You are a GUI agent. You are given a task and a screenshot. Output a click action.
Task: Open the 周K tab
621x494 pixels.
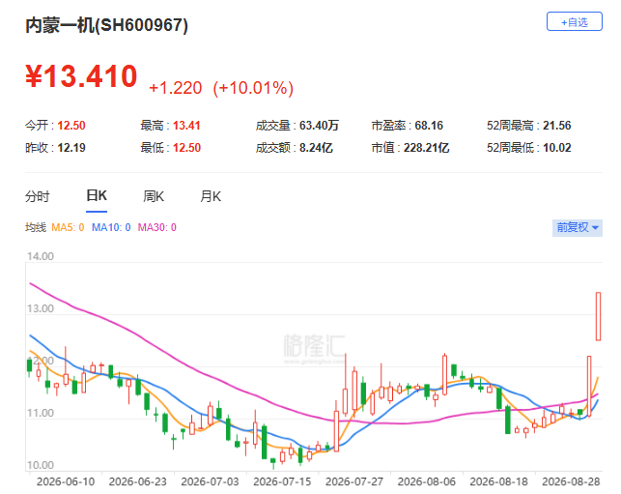coord(154,196)
